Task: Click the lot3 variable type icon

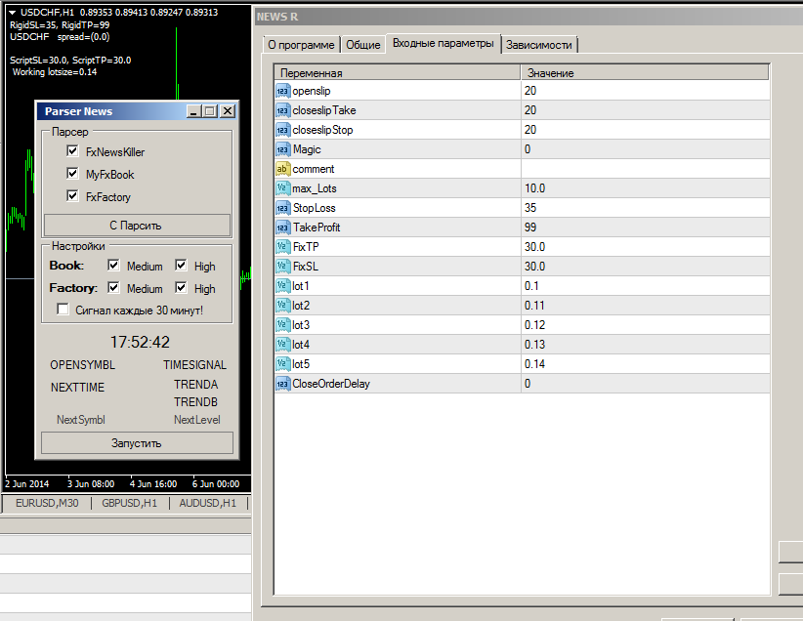Action: coord(282,325)
